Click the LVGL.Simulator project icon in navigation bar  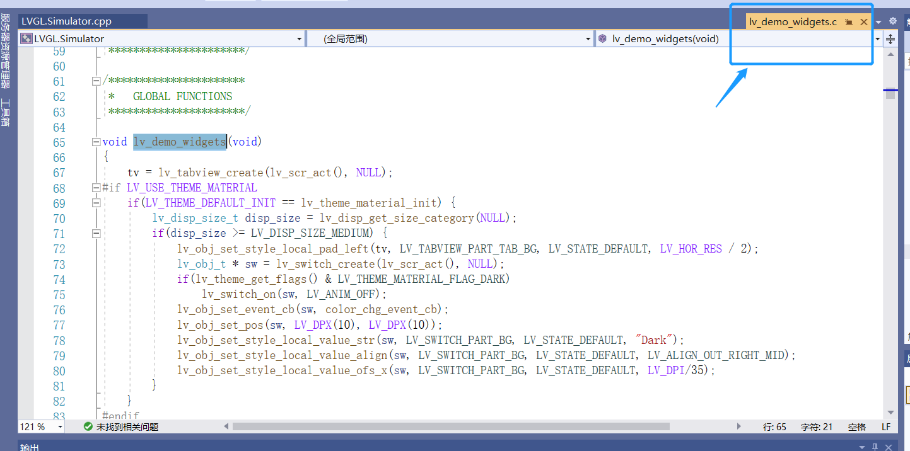click(26, 38)
